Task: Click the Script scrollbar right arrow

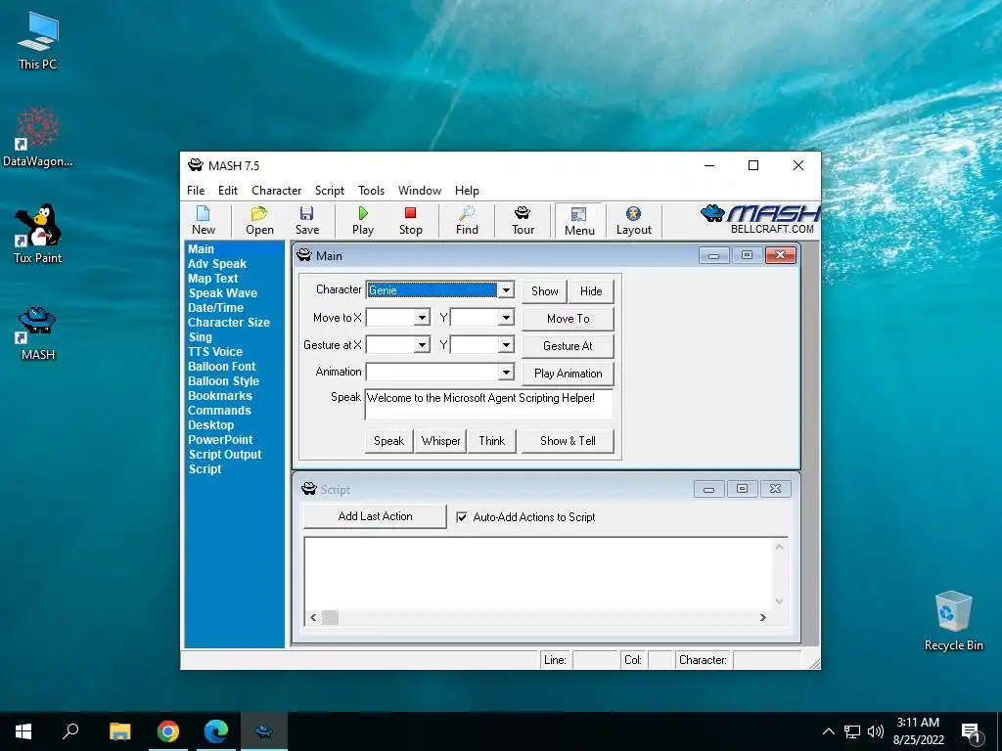Action: tap(762, 618)
